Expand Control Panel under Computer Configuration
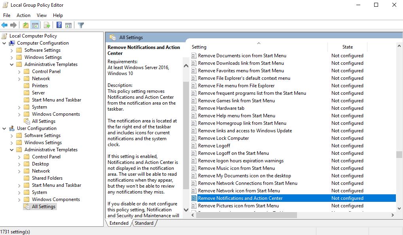Screen dimensions: 403x235 point(19,71)
